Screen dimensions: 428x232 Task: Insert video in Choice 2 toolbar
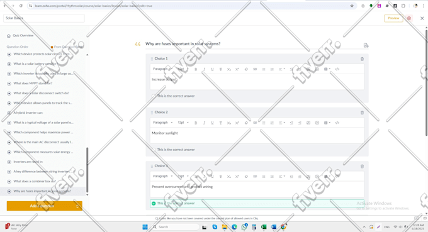coord(317,123)
